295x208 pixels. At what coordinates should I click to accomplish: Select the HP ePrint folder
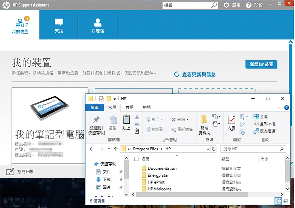pyautogui.click(x=156, y=182)
